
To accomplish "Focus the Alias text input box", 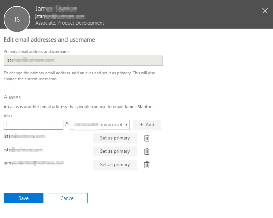I will click(34, 125).
